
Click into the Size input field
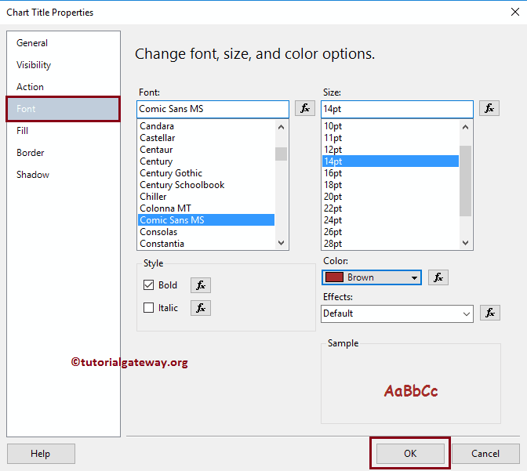397,109
